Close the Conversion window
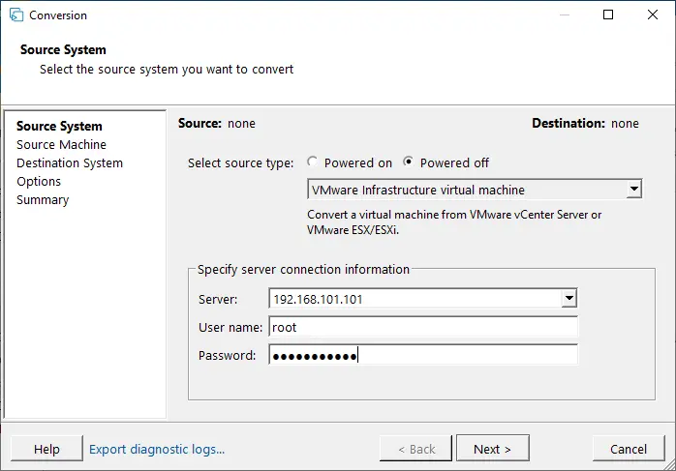This screenshot has width=676, height=471. click(653, 15)
